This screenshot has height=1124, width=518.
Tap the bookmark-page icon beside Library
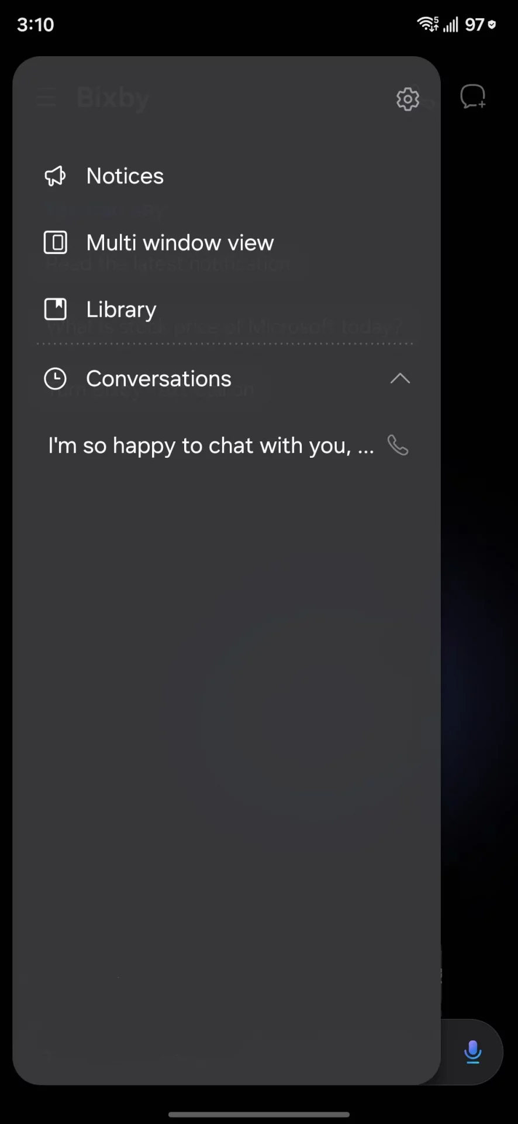tap(56, 309)
